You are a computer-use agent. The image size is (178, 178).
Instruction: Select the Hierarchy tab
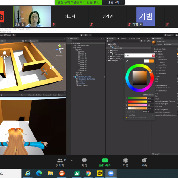72,38
